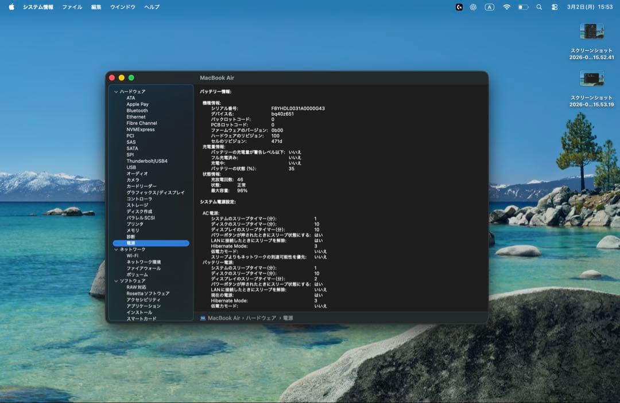Select コントローラ in the sidebar
The image size is (620, 403).
[139, 199]
